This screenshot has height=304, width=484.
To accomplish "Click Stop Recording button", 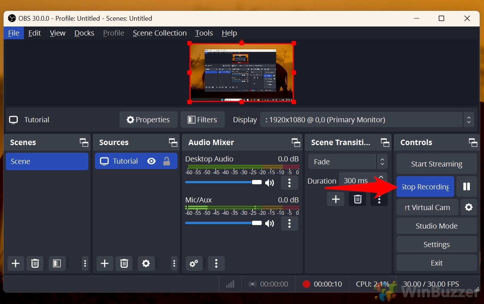I will click(x=425, y=186).
